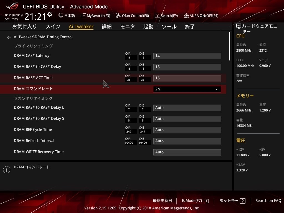The height and width of the screenshot is (213, 284).
Task: Switch to EzMode(F7)
Action: click(195, 201)
